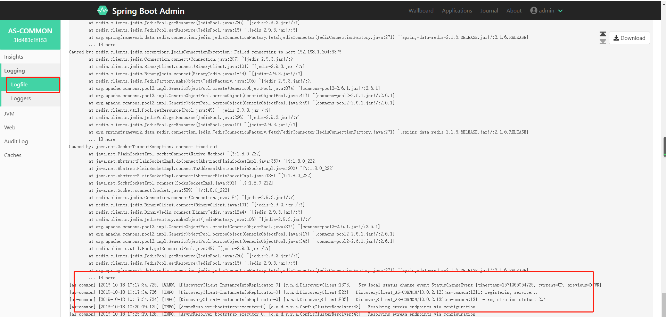The image size is (666, 317).
Task: Go to the Applications page
Action: click(457, 10)
